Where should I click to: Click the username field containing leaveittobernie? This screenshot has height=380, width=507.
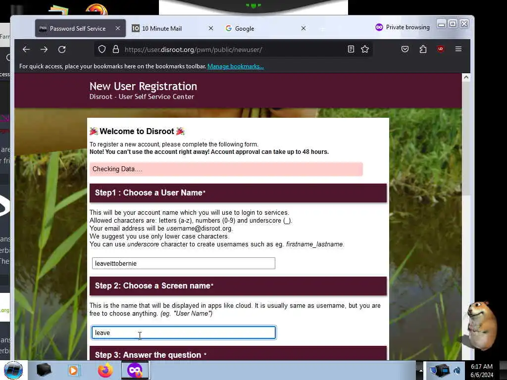183,263
